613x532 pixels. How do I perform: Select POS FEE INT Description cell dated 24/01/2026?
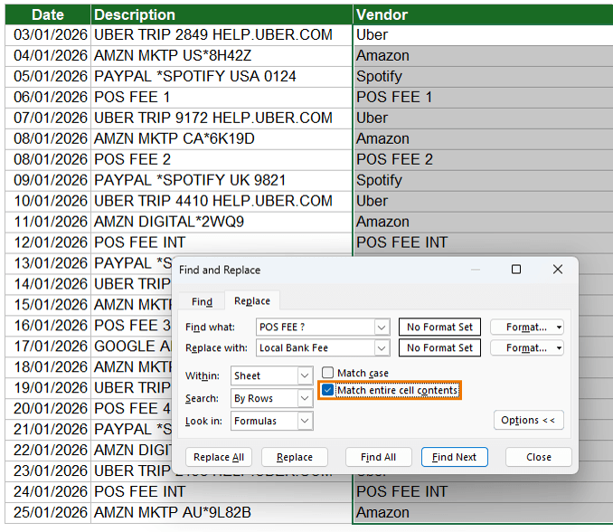coord(222,491)
